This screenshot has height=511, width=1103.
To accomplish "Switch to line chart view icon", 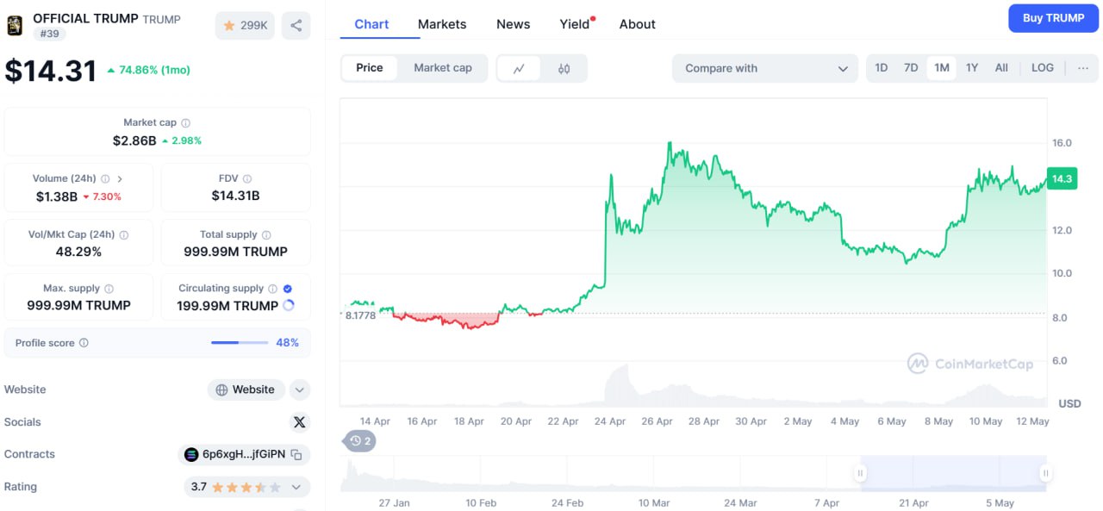I will [x=519, y=69].
